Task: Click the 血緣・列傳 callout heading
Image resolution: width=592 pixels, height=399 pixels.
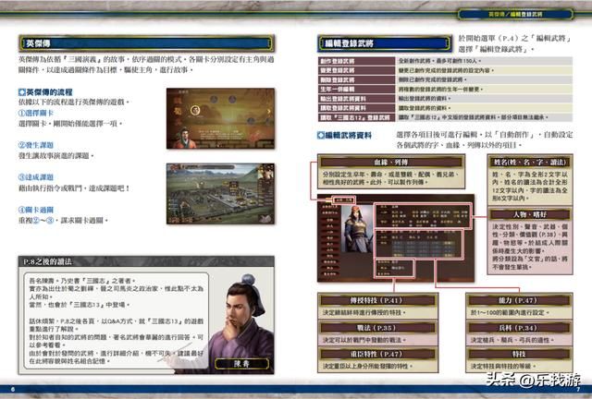Action: tap(391, 163)
